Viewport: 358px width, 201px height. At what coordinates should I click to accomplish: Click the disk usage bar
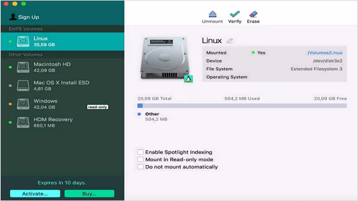coord(242,106)
